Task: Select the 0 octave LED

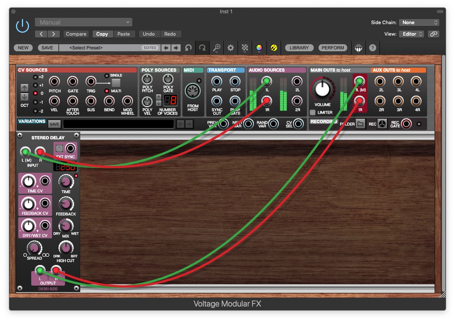Action: point(35,94)
